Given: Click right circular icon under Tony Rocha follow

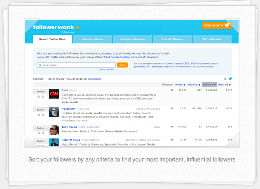Looking at the screenshot, I should pyautogui.click(x=43, y=133).
